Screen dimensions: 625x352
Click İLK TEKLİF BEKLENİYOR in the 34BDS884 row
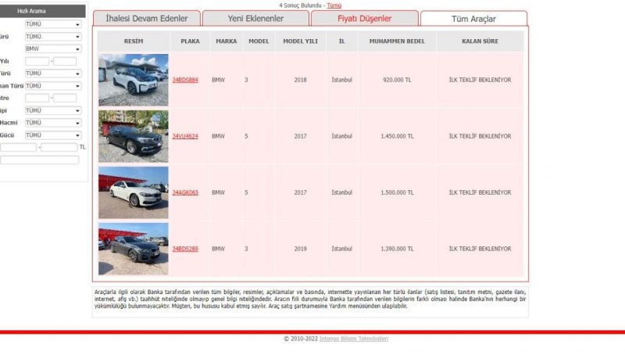tap(480, 80)
